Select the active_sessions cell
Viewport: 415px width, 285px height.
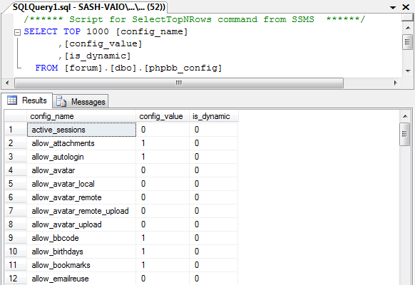pyautogui.click(x=81, y=130)
